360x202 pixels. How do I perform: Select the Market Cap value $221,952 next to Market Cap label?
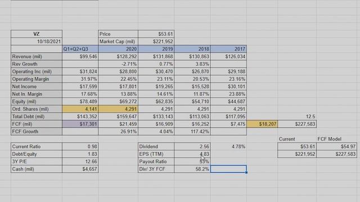point(156,42)
